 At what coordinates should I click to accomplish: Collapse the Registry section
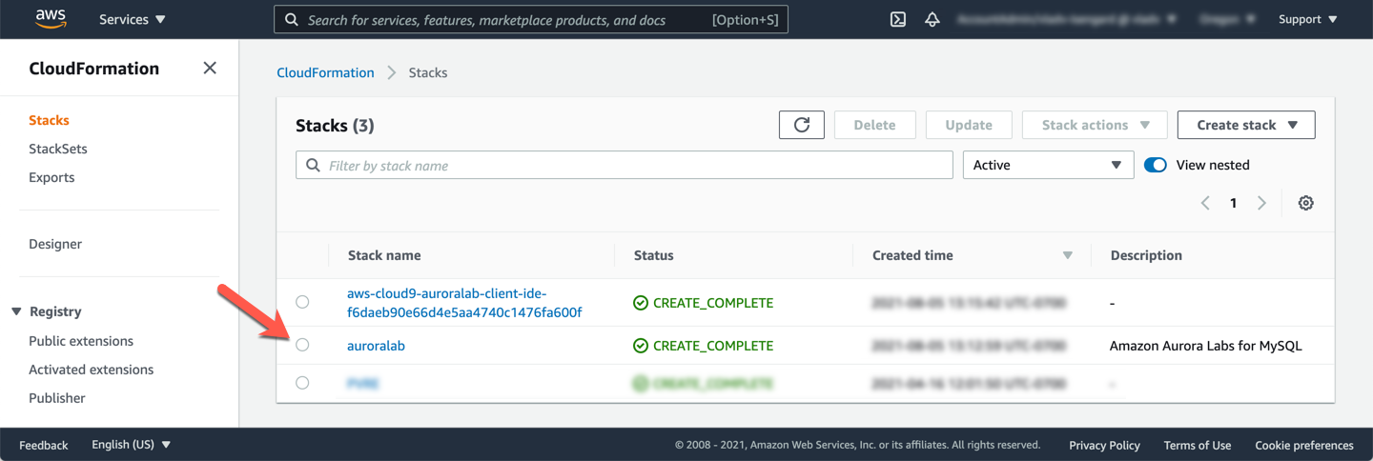click(x=16, y=311)
